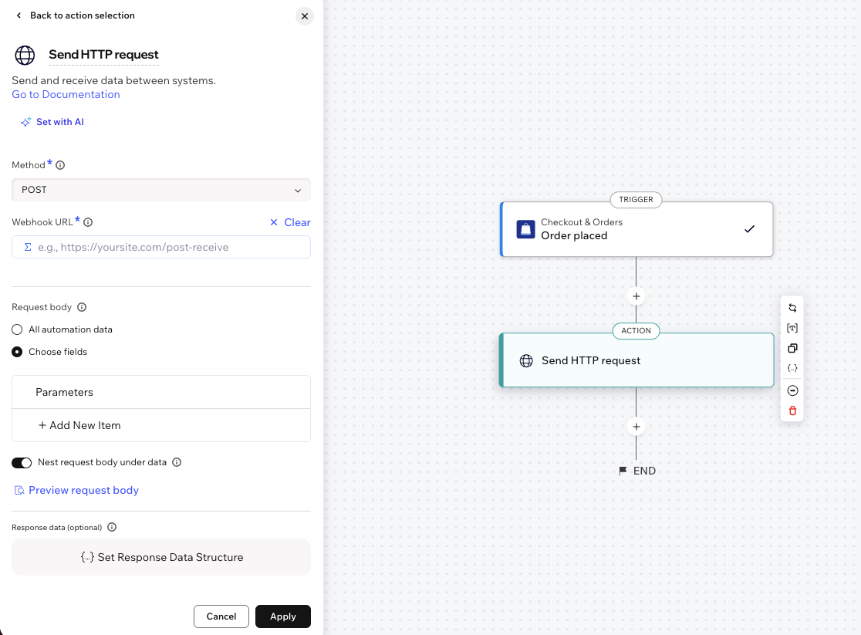Click the END flag icon
The width and height of the screenshot is (861, 635).
(x=623, y=471)
